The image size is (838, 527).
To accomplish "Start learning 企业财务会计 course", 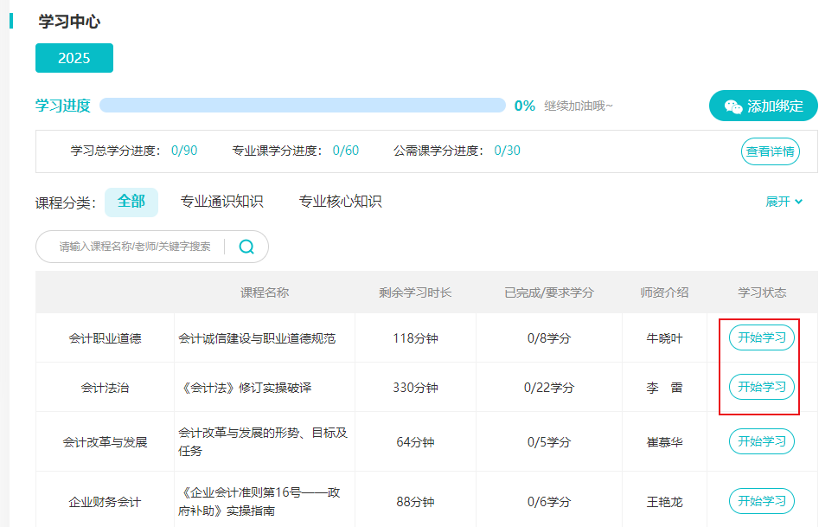I will click(761, 501).
